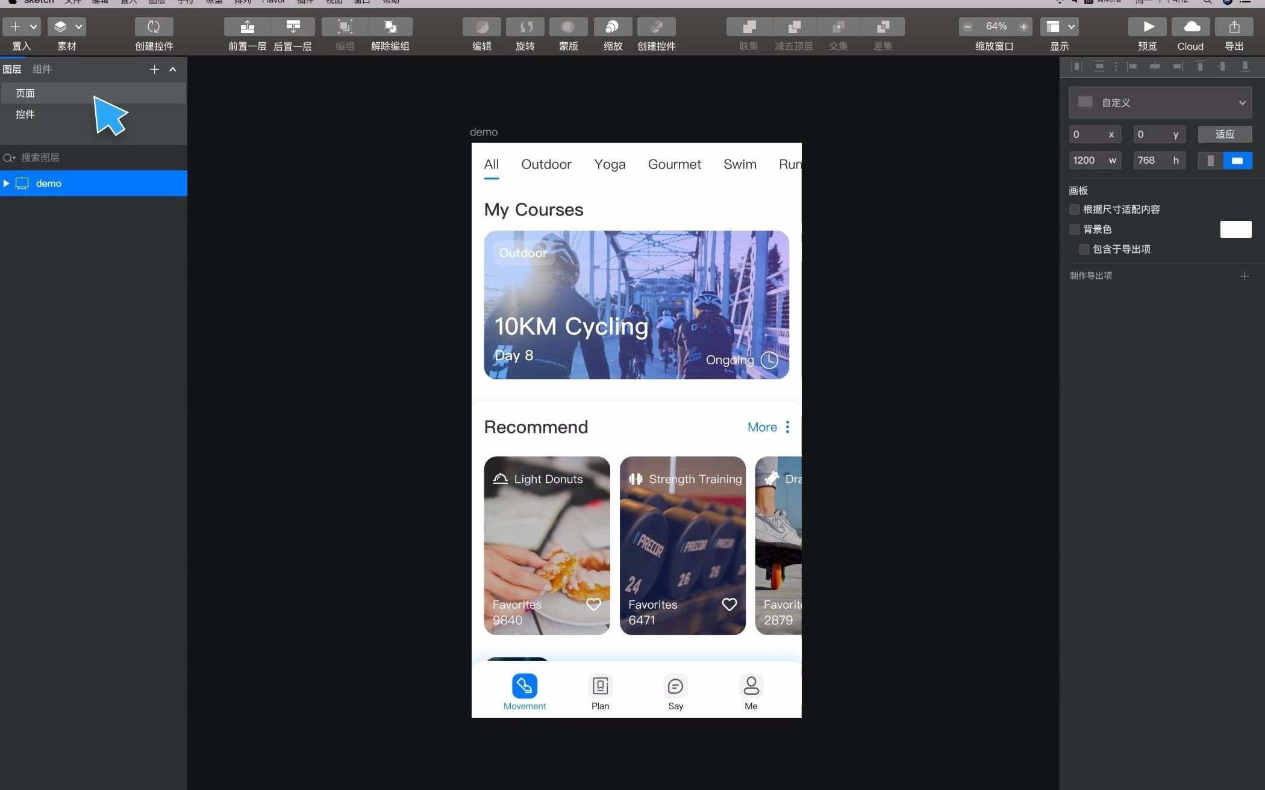This screenshot has width=1265, height=790.
Task: Select the Mask tool icon
Action: click(568, 27)
